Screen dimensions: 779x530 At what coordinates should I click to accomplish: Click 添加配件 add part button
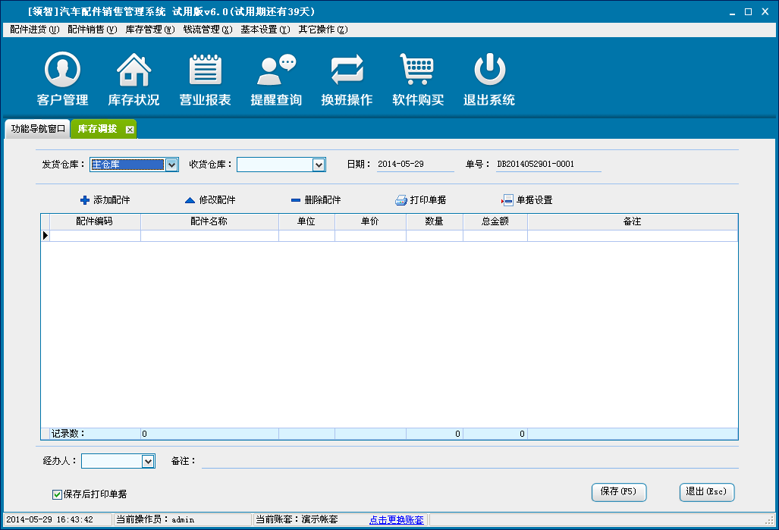click(x=105, y=200)
